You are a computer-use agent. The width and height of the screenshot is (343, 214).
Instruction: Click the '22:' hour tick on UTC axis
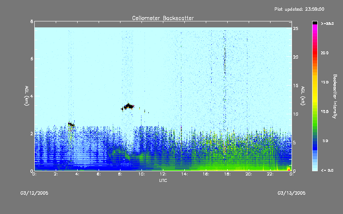(270, 174)
